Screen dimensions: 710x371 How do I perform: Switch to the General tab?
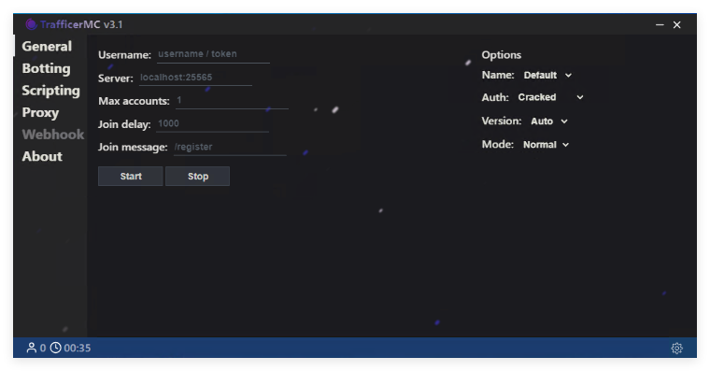tap(47, 46)
